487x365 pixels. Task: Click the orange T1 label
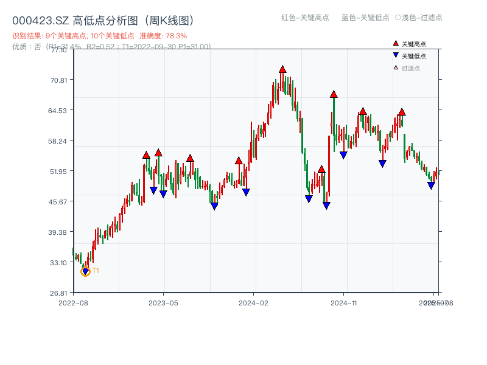(x=96, y=271)
